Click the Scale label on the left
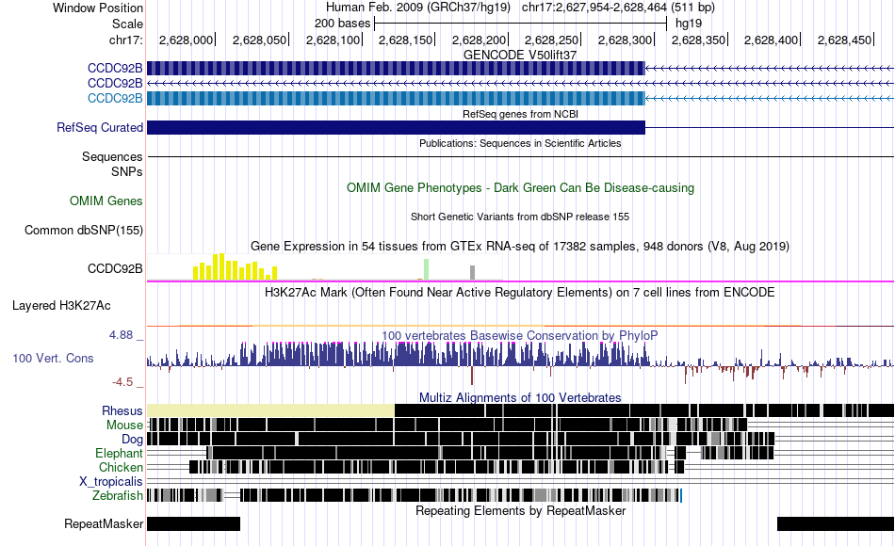This screenshot has height=546, width=895. tap(127, 24)
